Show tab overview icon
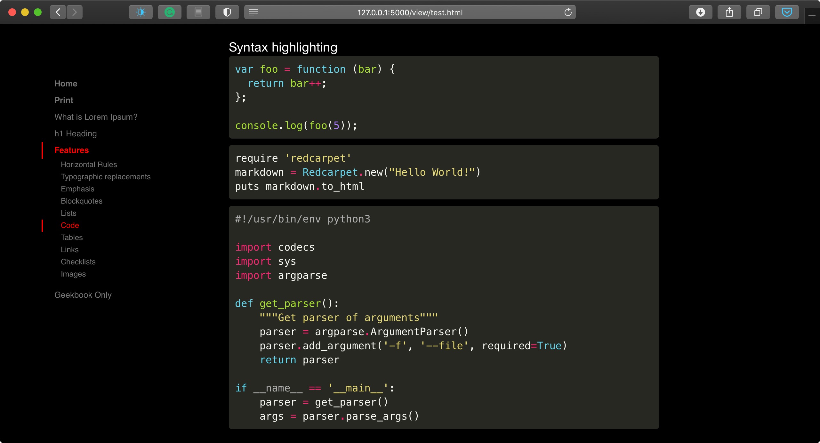820x443 pixels. tap(758, 12)
